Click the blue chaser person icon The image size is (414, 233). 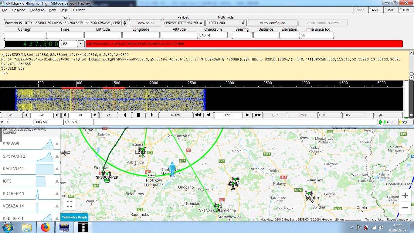[x=172, y=170]
